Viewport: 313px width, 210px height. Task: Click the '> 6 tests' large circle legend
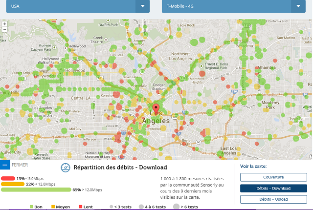coord(177,207)
